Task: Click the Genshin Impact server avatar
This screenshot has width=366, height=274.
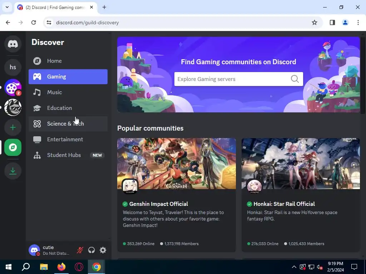Action: [x=130, y=186]
